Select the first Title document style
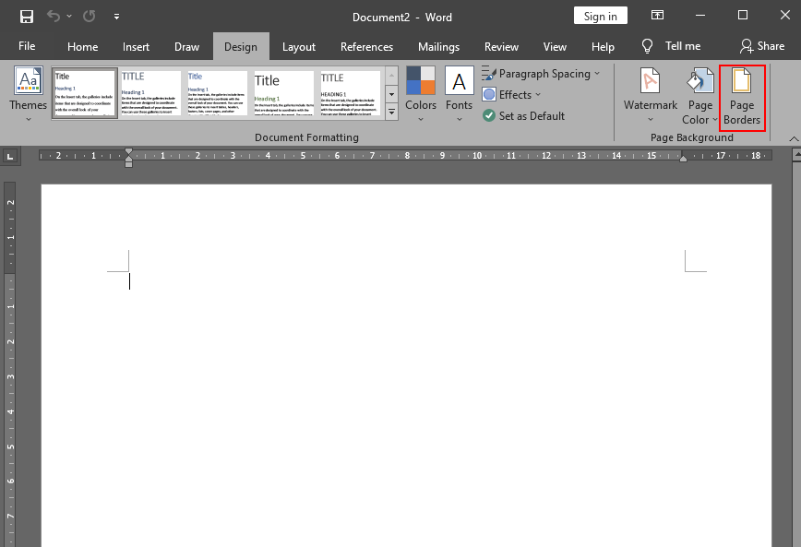 click(84, 92)
